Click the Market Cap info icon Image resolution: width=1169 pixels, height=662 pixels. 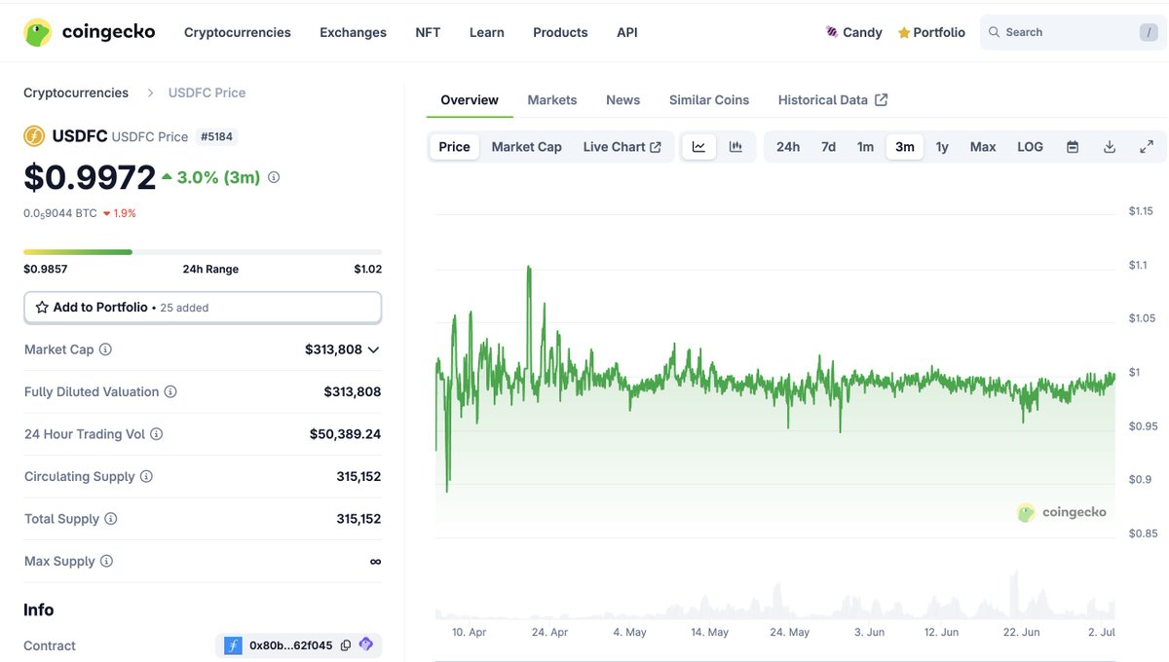click(x=105, y=349)
